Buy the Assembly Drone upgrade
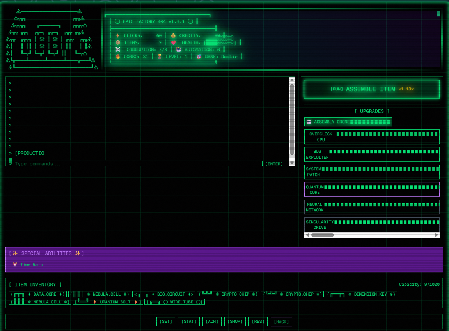The height and width of the screenshot is (331, 449). 348,122
